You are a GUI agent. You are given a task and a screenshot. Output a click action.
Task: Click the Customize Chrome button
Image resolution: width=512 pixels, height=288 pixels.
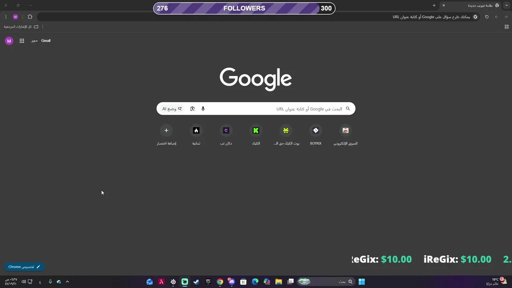click(x=24, y=267)
